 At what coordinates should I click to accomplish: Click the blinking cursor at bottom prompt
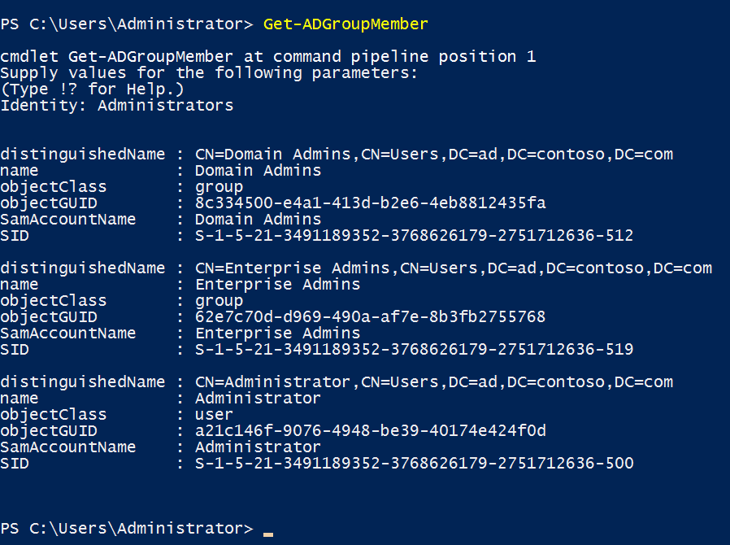tap(268, 534)
